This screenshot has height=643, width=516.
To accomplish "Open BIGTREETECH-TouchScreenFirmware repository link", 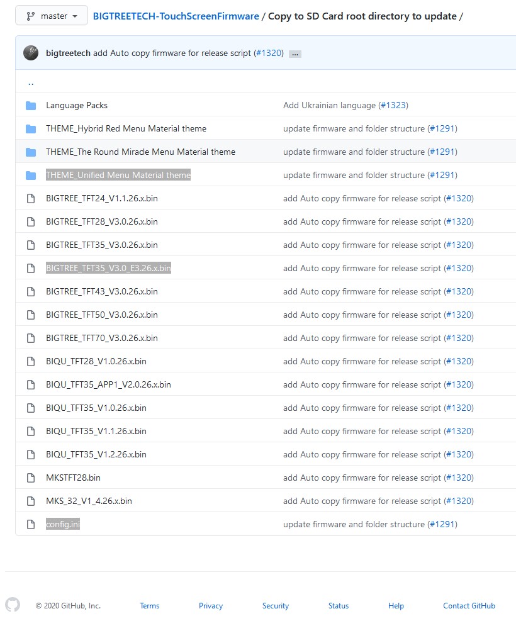I will 176,16.
